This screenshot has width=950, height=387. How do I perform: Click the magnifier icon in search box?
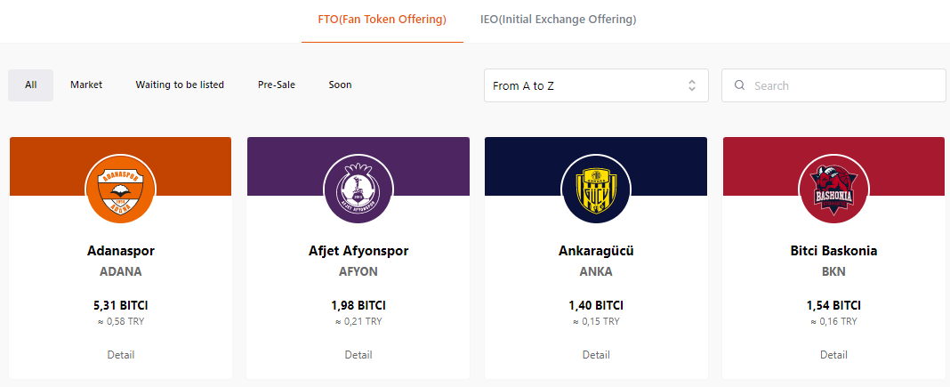click(x=739, y=85)
